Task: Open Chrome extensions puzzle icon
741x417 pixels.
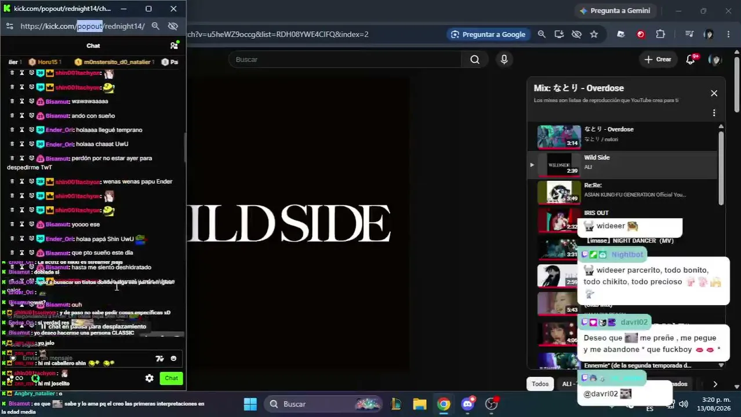Action: [660, 34]
